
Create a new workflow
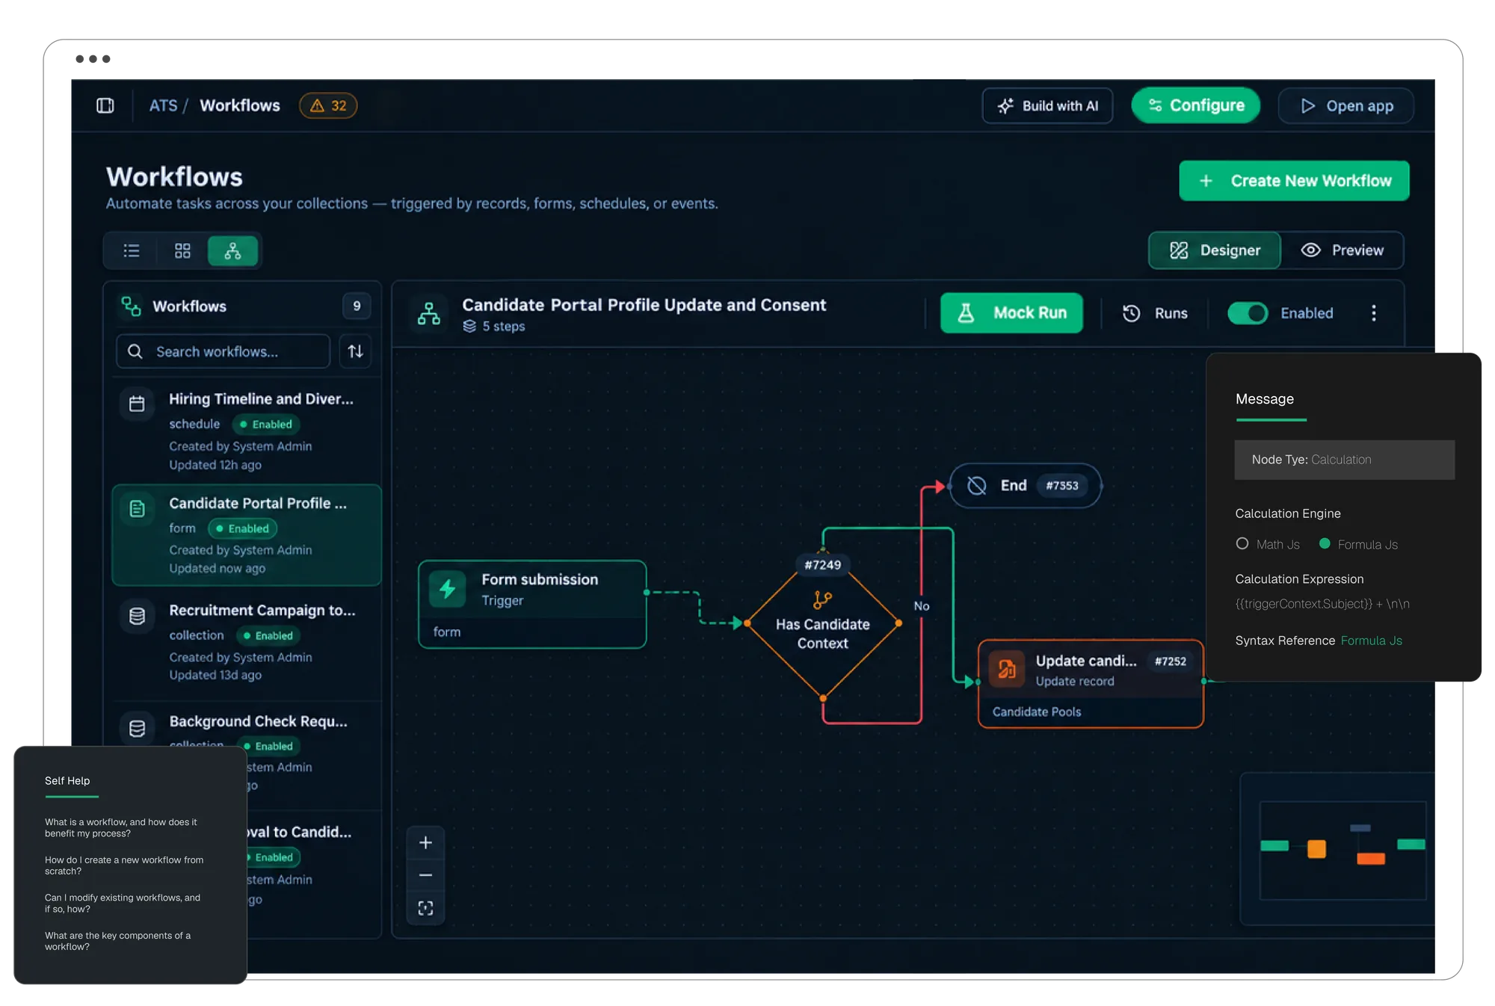[x=1294, y=181]
